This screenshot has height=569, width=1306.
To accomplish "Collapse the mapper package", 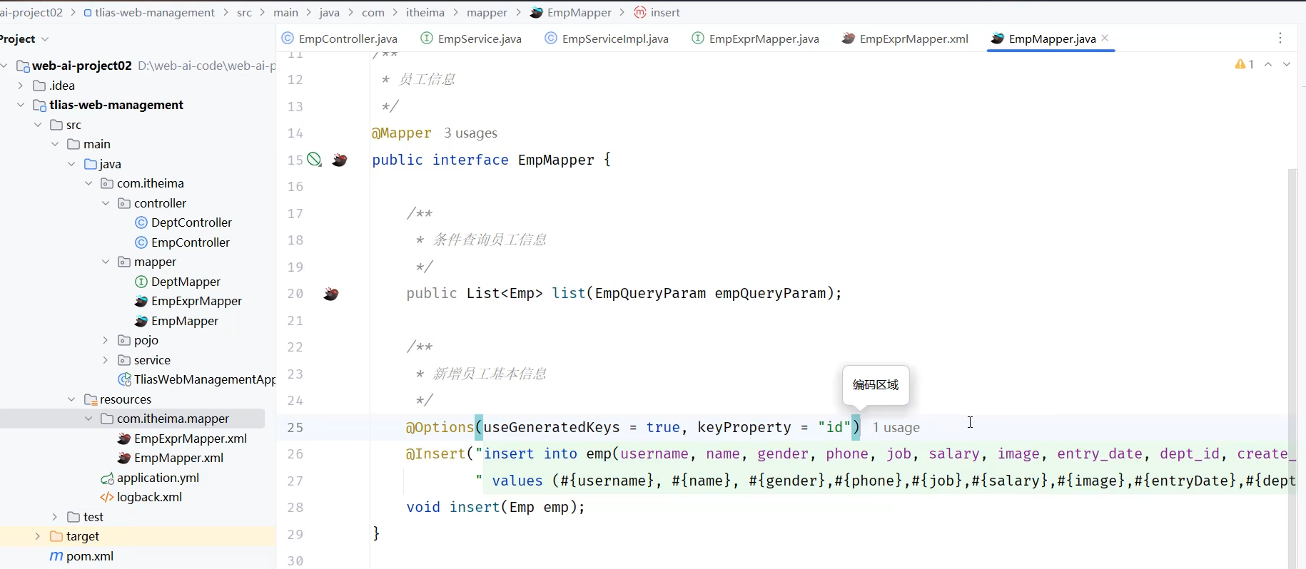I will 106,262.
